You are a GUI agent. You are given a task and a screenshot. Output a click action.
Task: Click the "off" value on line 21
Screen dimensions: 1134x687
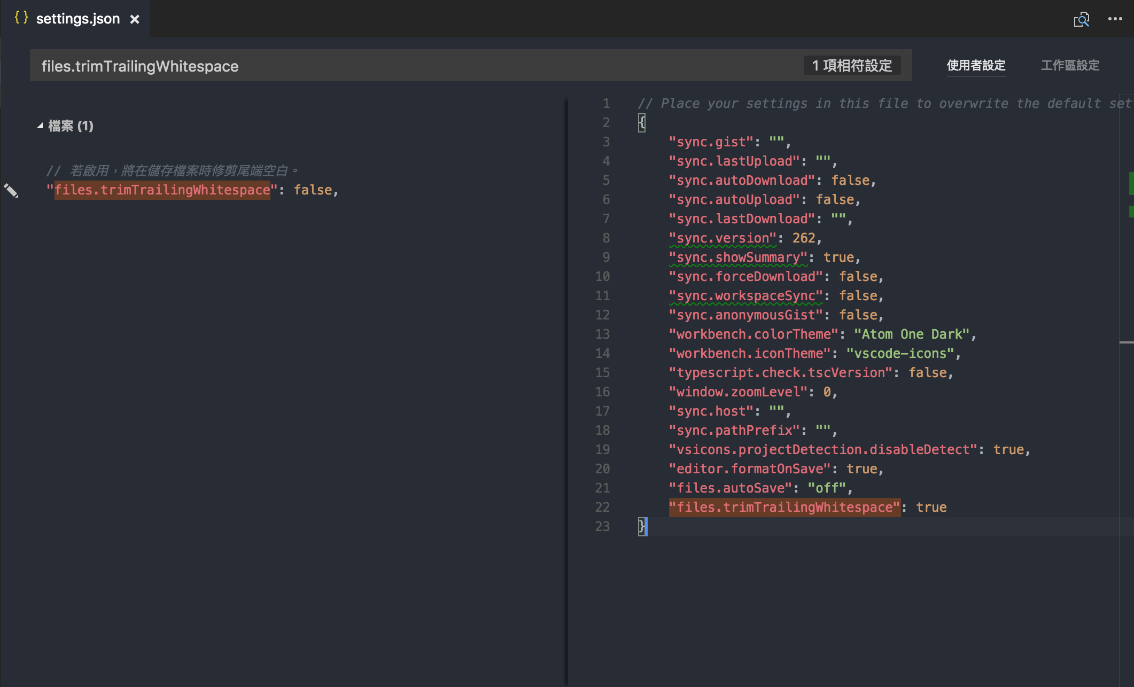(827, 488)
